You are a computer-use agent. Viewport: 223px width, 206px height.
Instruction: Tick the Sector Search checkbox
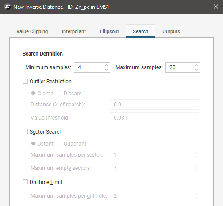click(25, 131)
